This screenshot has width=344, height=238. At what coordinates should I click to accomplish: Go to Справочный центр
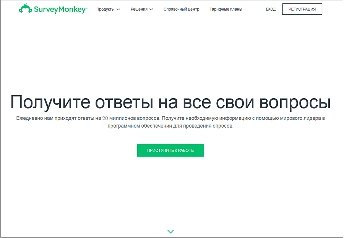pos(181,9)
